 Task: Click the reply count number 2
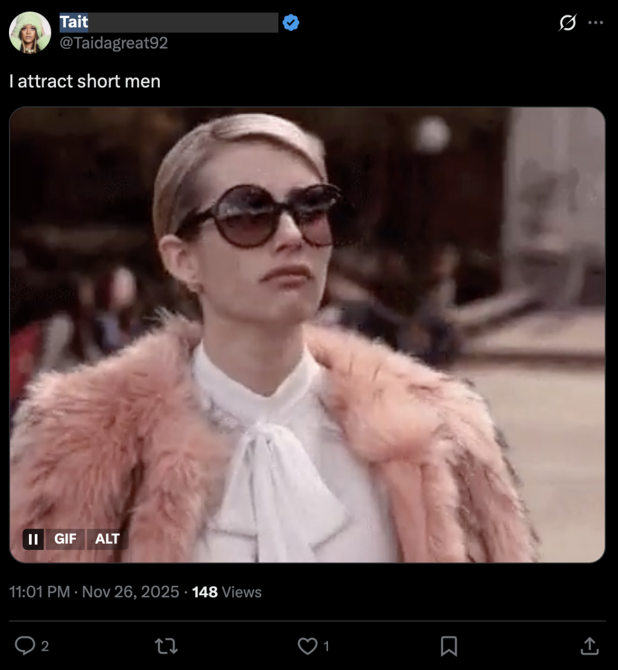point(45,647)
